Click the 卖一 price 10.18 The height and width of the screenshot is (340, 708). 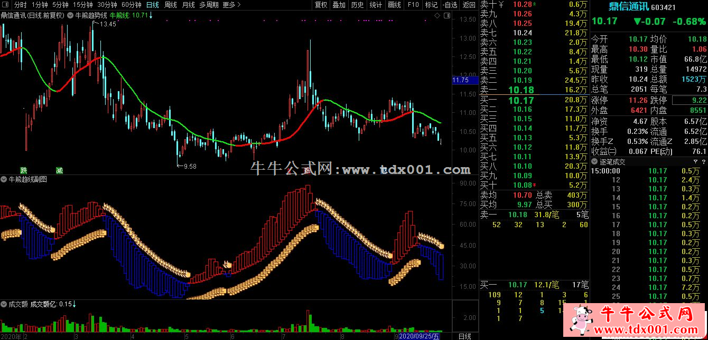coord(520,90)
